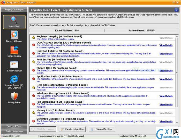Open the Settings & Tools sidebar tab

[x=14, y=126]
